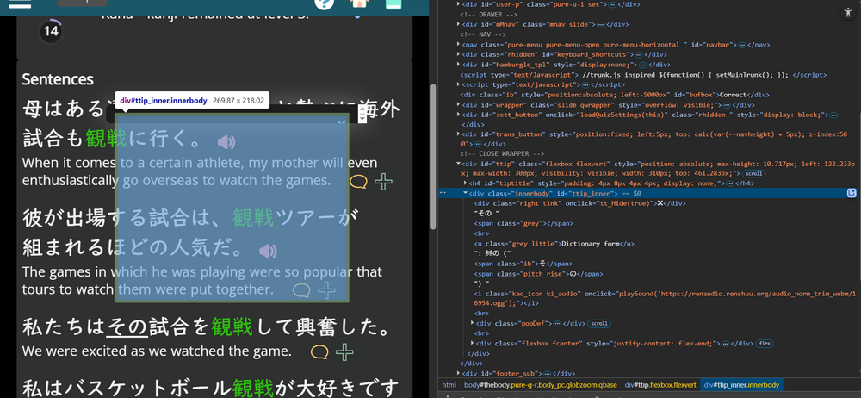Add the 'watch the games' sentence with plus

click(383, 182)
